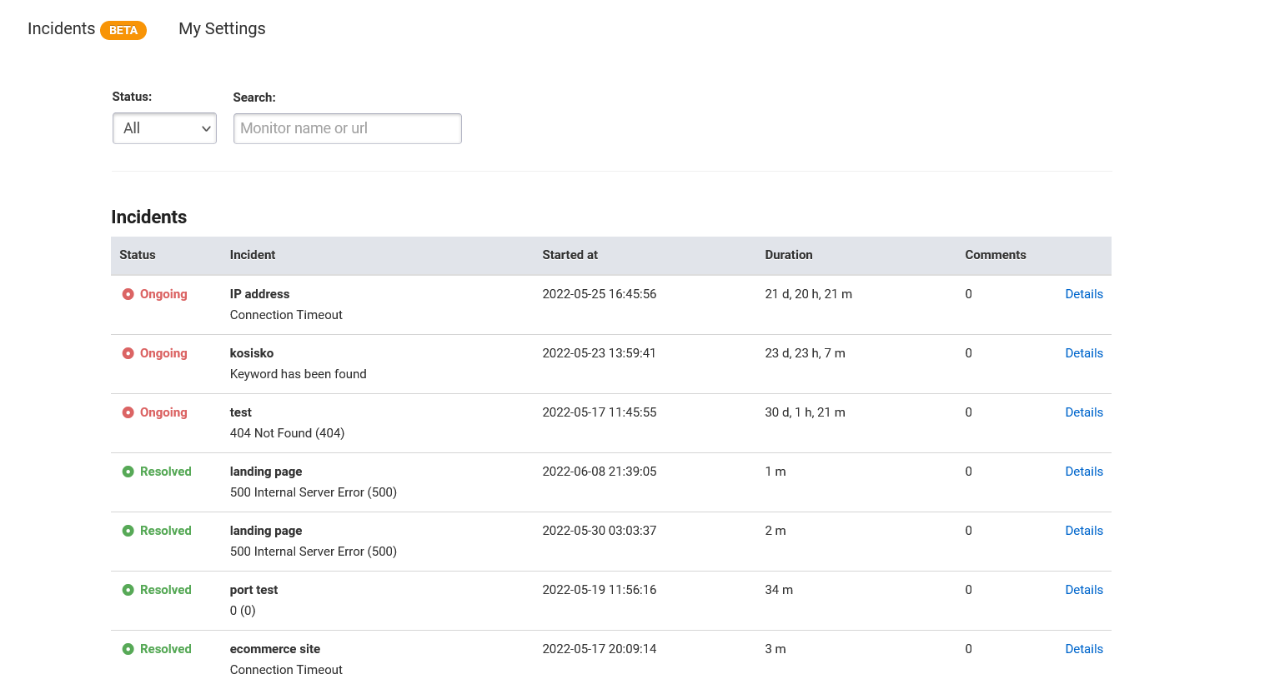The width and height of the screenshot is (1285, 689).
Task: Open Details for the kosisko incident
Action: click(1084, 353)
